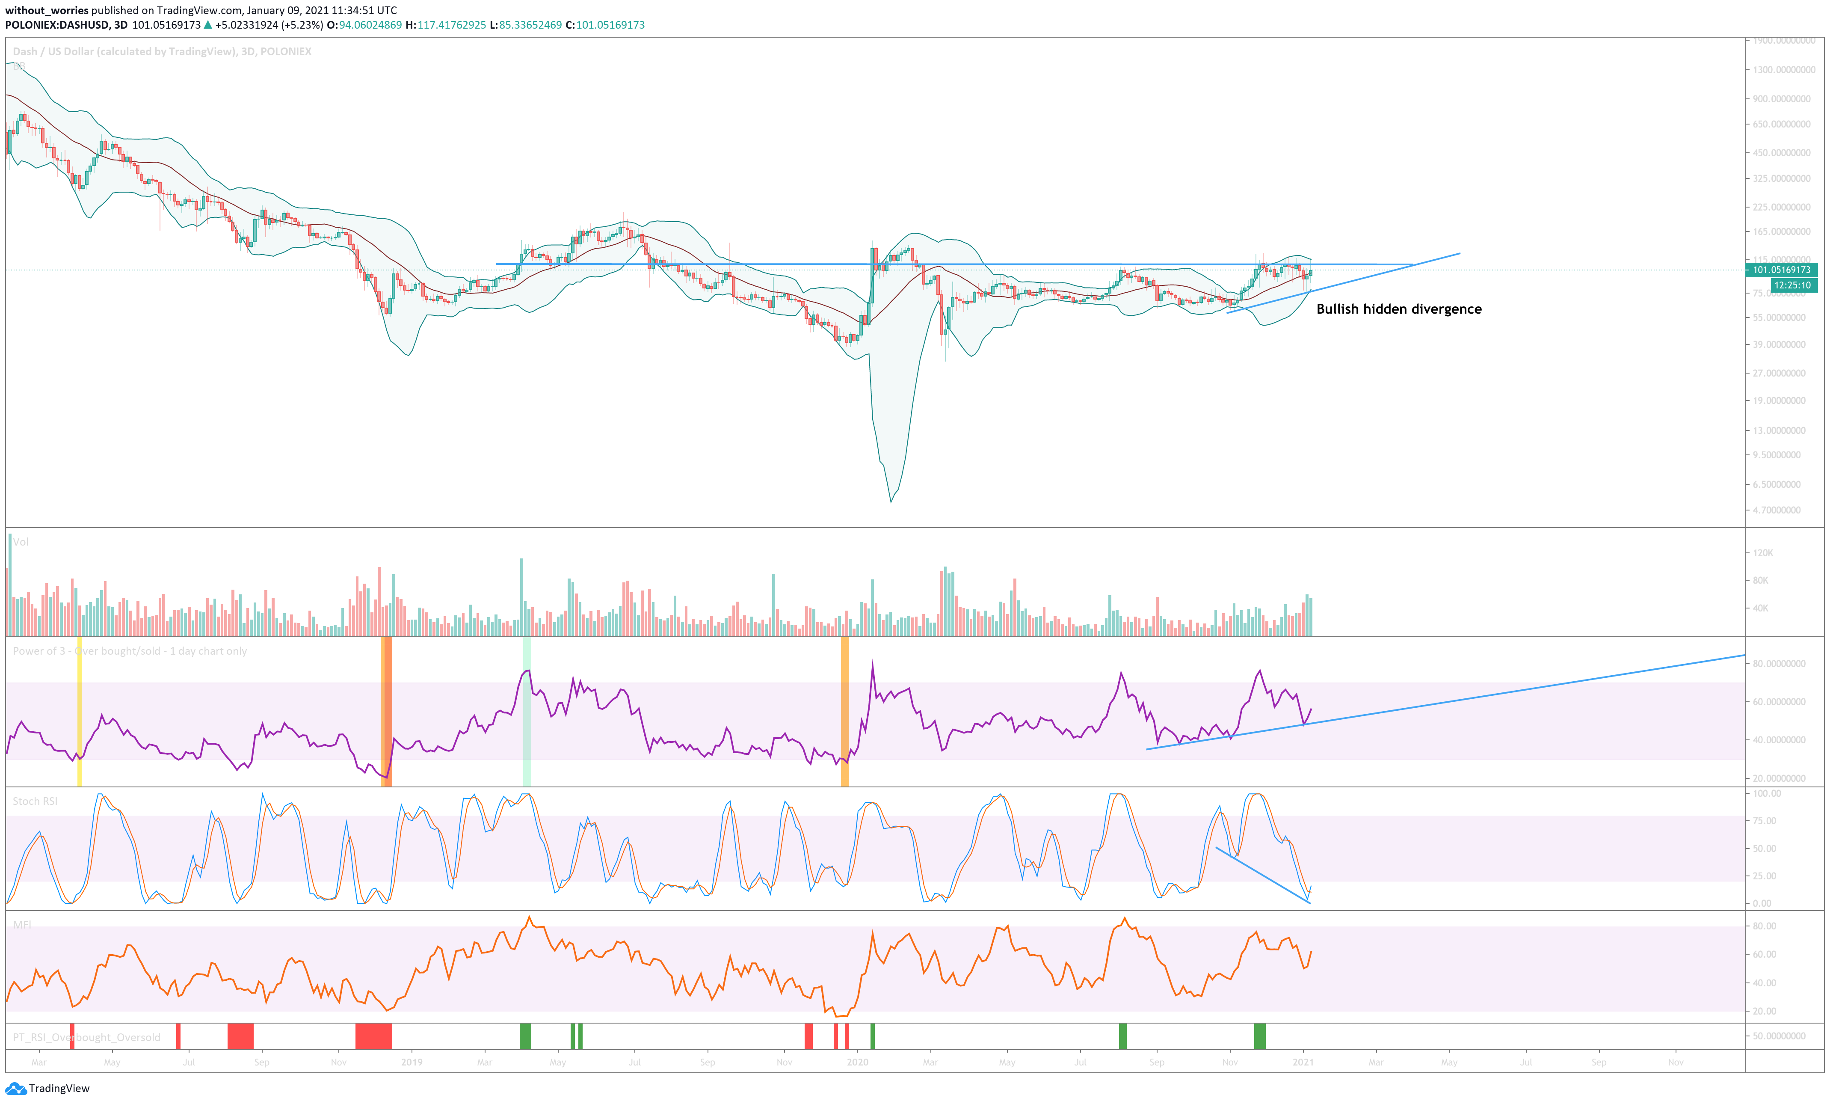Click the High value 117.41762925
Screen dimensions: 1830x1104
click(452, 24)
